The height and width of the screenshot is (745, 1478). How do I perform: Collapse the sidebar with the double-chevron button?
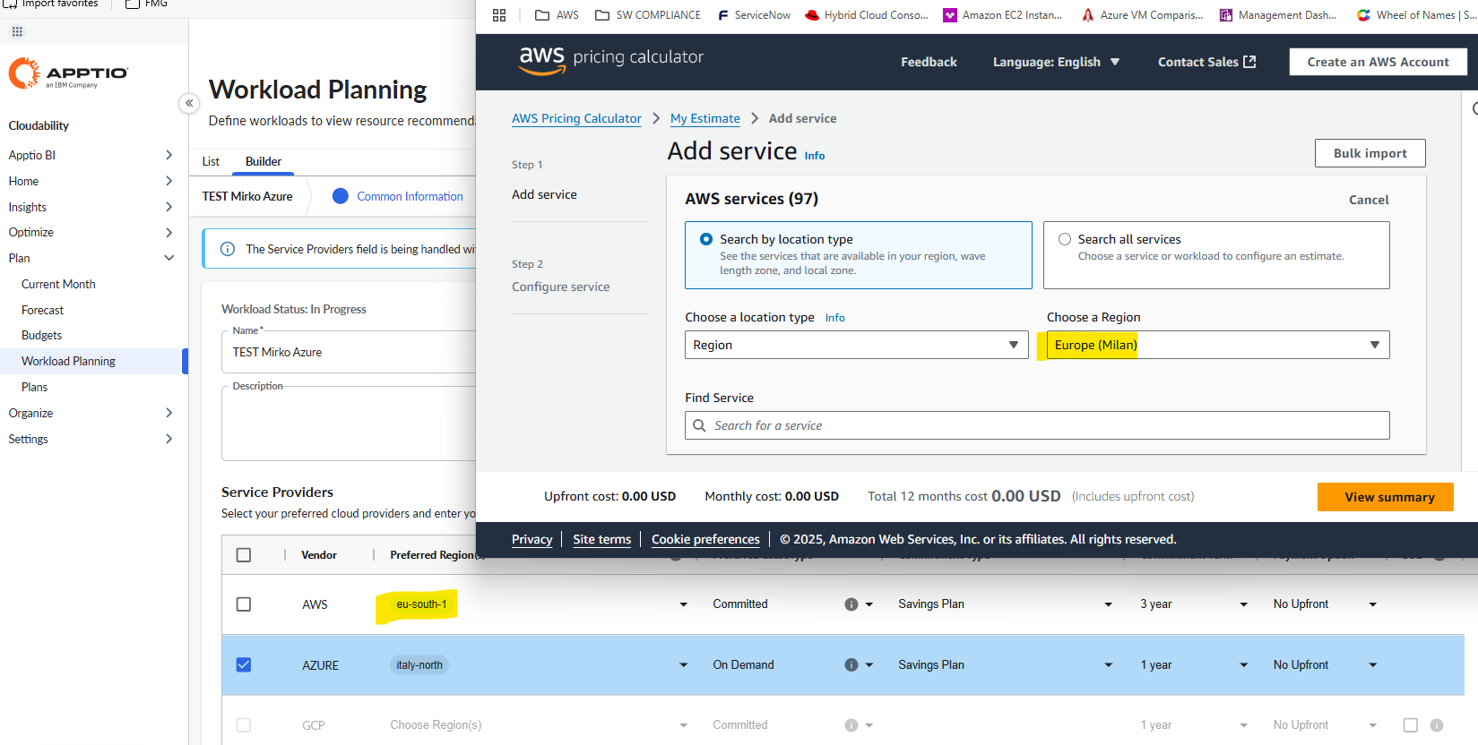tap(189, 103)
